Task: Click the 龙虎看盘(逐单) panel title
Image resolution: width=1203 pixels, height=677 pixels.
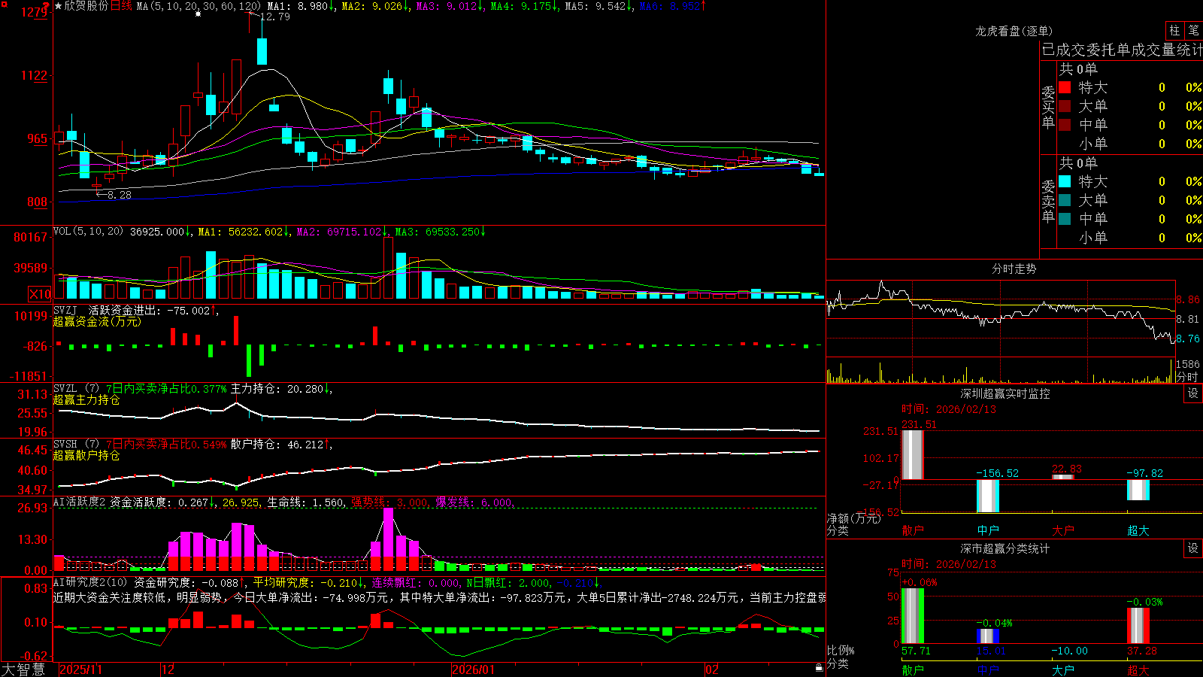Action: pyautogui.click(x=1014, y=31)
